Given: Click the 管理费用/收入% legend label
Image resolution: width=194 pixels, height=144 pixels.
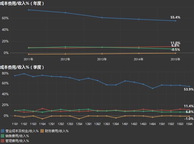Looking at the screenshot, I should coord(17,141).
